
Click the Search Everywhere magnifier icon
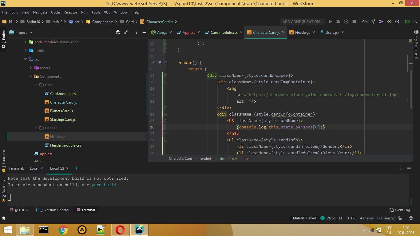tap(415, 22)
